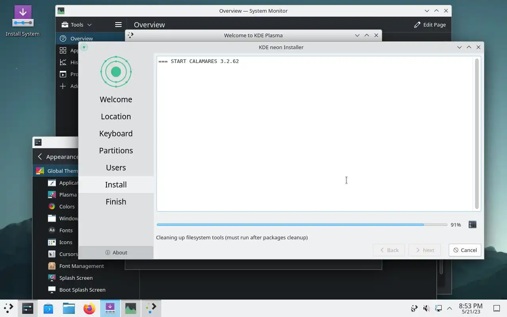Open Plasma Style settings
The width and height of the screenshot is (507, 317).
63,195
